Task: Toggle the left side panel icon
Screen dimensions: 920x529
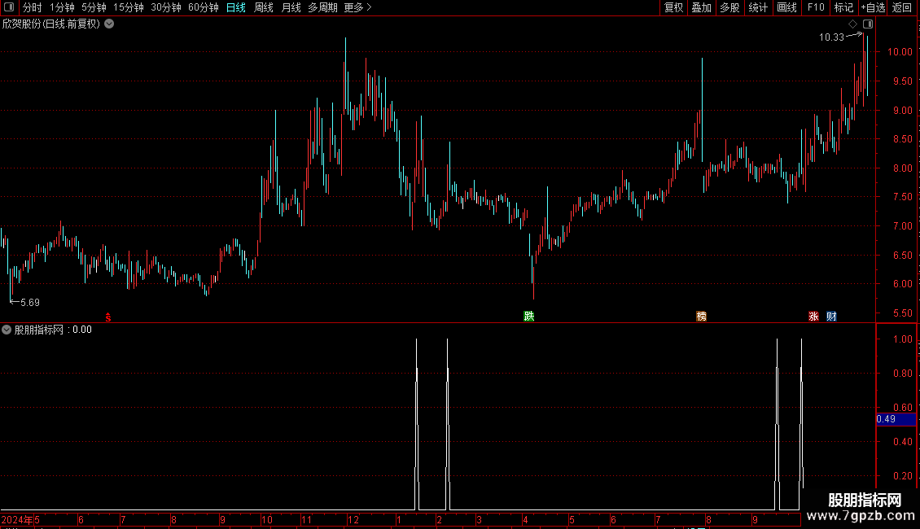Action: click(x=9, y=7)
